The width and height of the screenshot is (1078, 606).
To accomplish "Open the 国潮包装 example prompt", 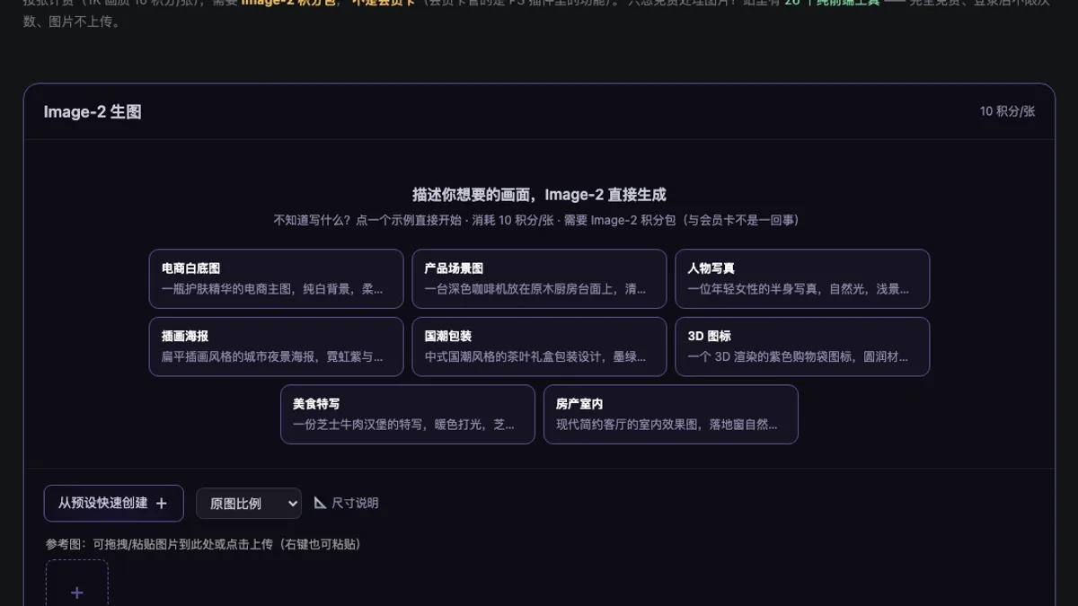I will (539, 347).
